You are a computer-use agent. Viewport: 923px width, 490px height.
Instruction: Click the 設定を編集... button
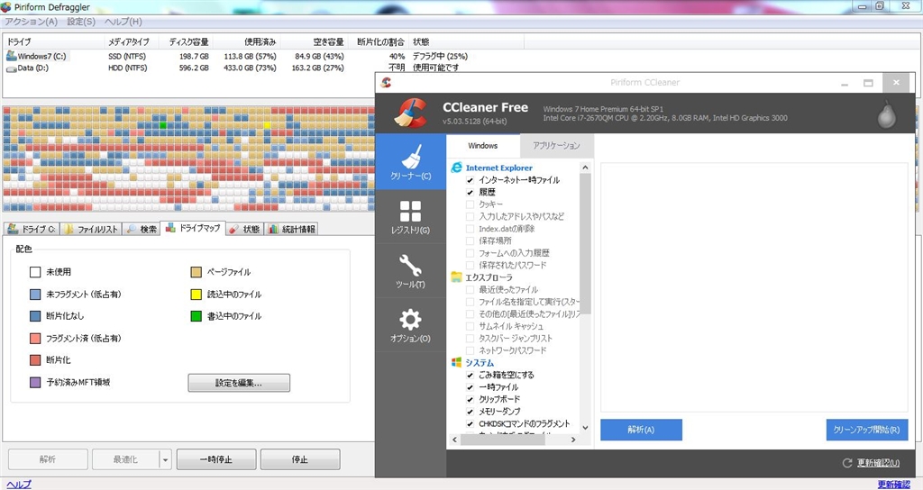239,383
